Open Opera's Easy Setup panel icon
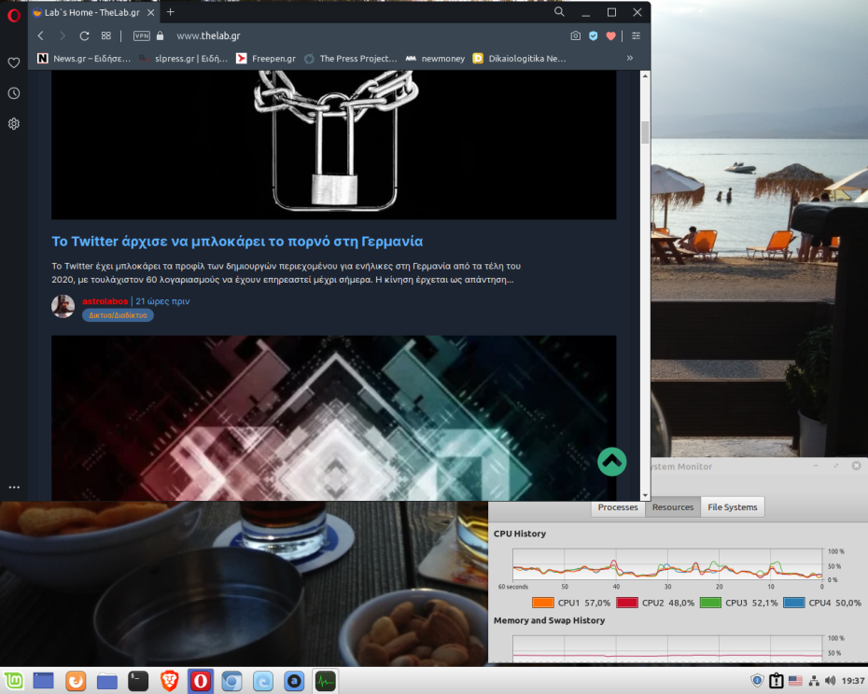Image resolution: width=868 pixels, height=694 pixels. pyautogui.click(x=636, y=35)
